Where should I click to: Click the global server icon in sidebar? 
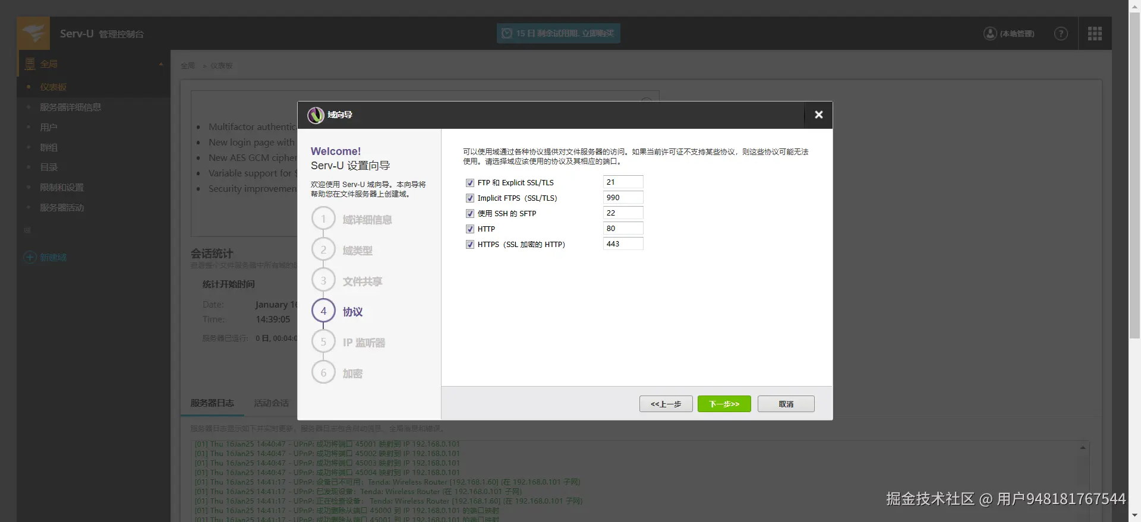point(30,64)
